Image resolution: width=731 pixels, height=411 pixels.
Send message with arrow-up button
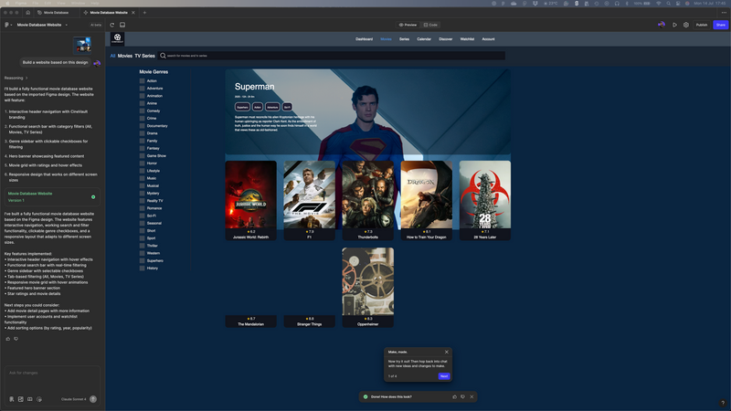click(93, 399)
